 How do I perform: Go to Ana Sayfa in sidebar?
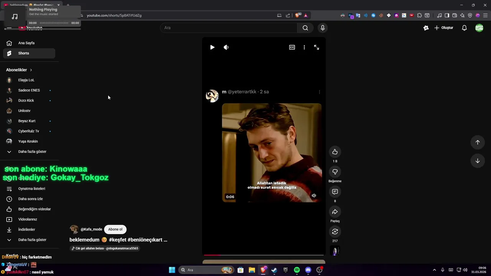pos(29,43)
